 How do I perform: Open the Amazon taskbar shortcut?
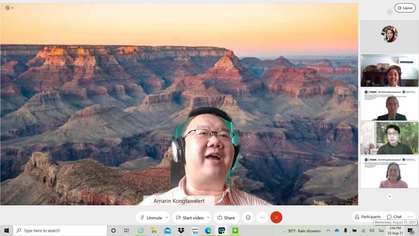195,231
